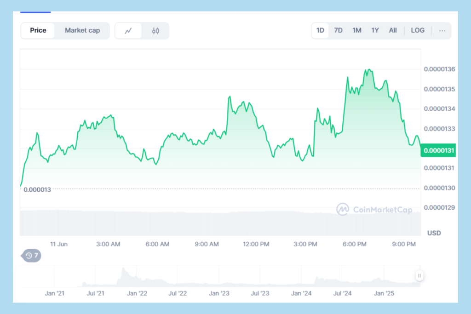
Task: Click Jul '23 on the overview timeline
Action: [x=260, y=293]
